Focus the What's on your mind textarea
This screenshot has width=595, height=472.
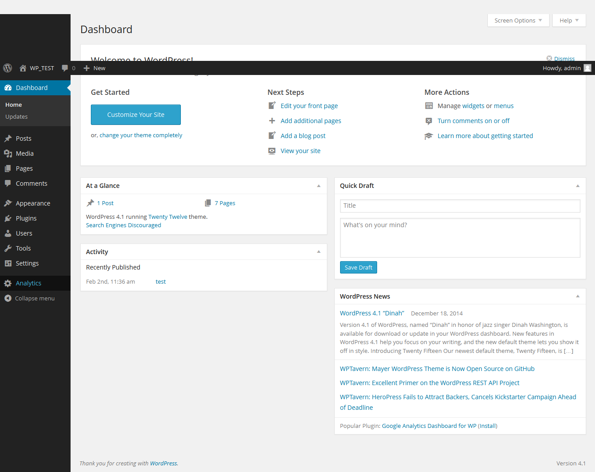460,238
